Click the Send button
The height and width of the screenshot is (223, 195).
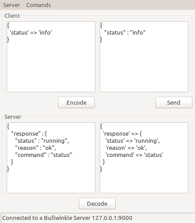[x=174, y=102]
